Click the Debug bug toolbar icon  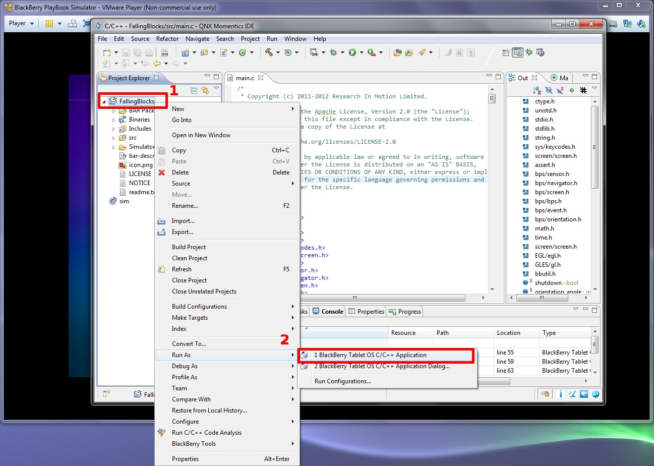point(333,52)
